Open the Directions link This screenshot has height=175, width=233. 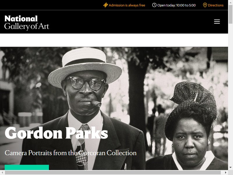(216, 5)
